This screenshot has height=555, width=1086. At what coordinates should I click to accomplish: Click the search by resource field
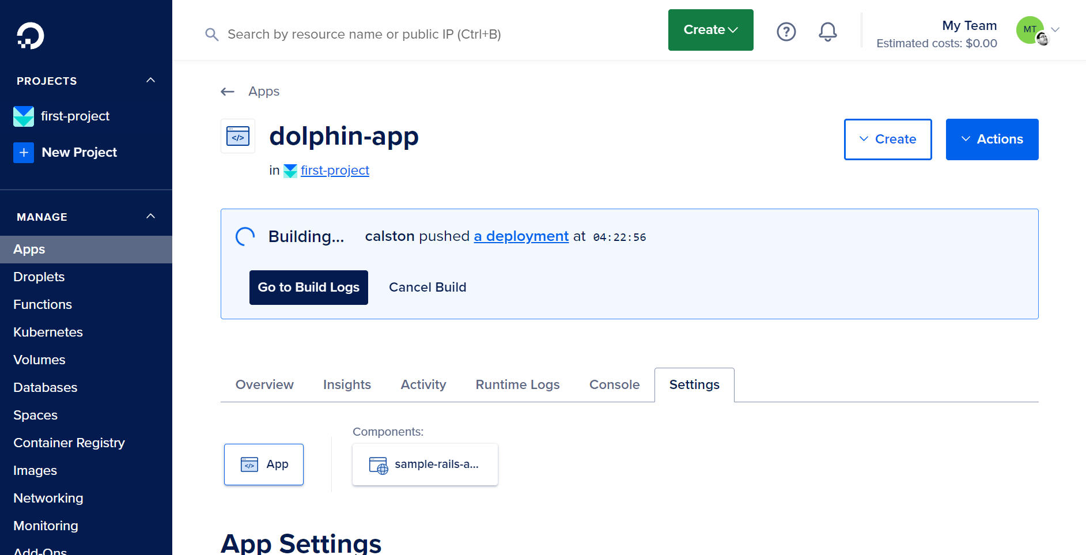(364, 35)
